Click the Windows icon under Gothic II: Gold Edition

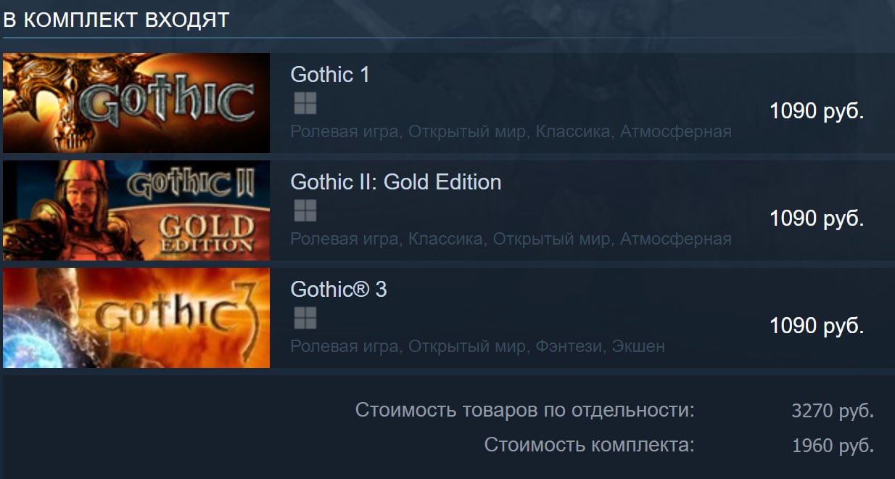305,211
